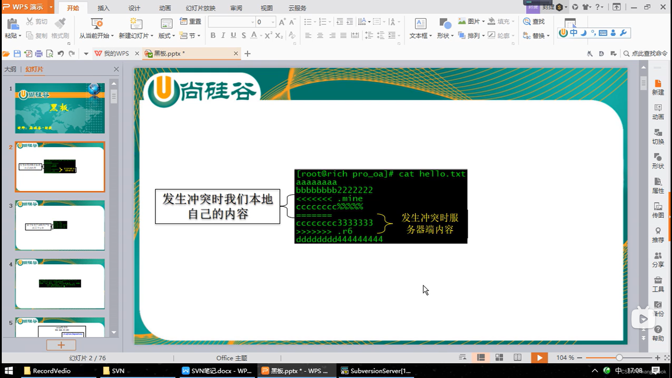Open SVN笔记.docx in Windows taskbar

217,371
